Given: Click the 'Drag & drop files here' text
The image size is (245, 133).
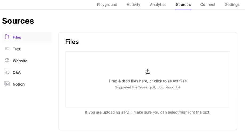Looking at the screenshot, I should (x=148, y=81).
